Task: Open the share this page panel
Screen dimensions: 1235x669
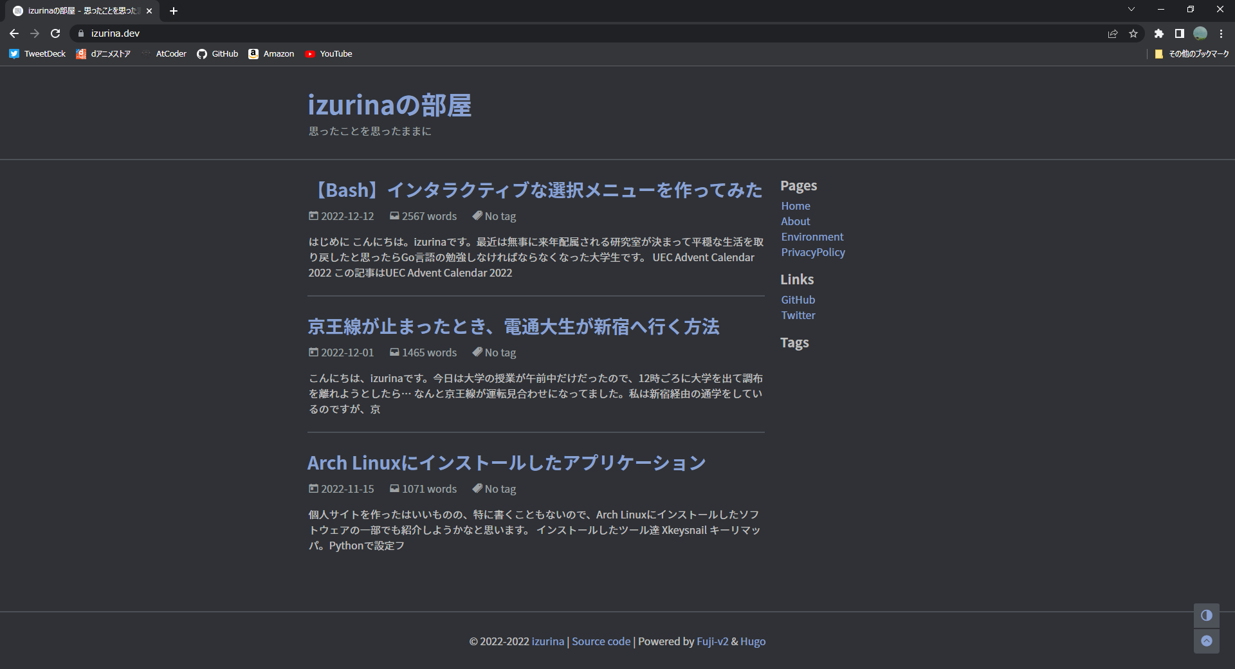Action: point(1112,33)
